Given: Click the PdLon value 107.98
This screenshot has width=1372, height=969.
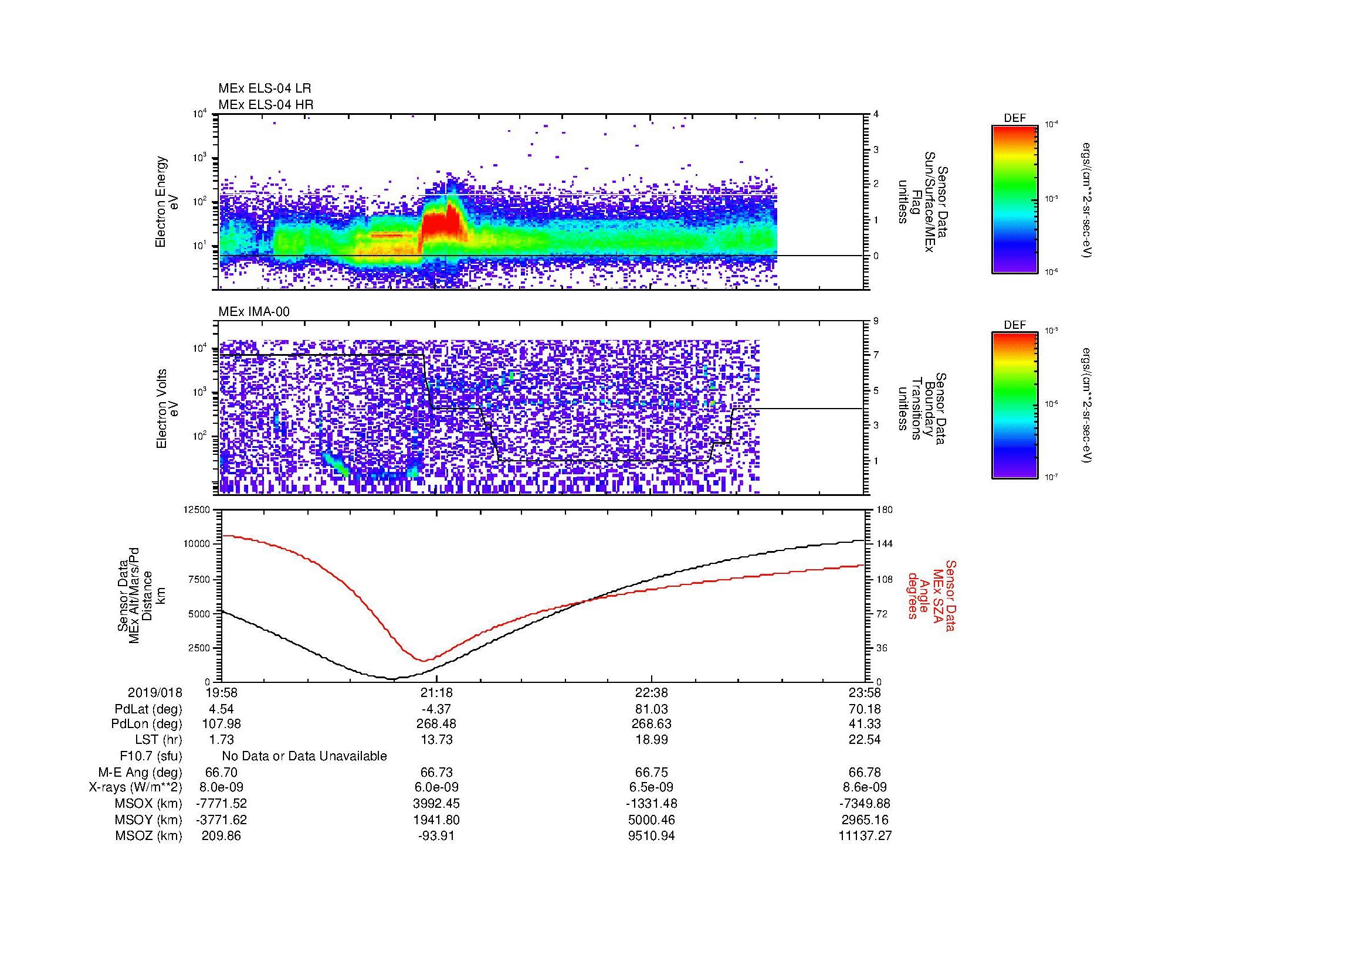Looking at the screenshot, I should pyautogui.click(x=221, y=724).
